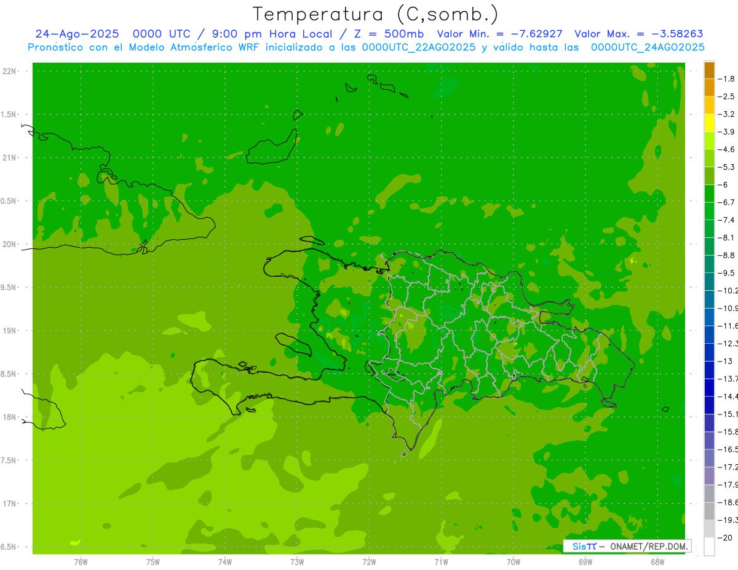Select validity stamp "0000UTC_24AGO2025"

(x=648, y=47)
